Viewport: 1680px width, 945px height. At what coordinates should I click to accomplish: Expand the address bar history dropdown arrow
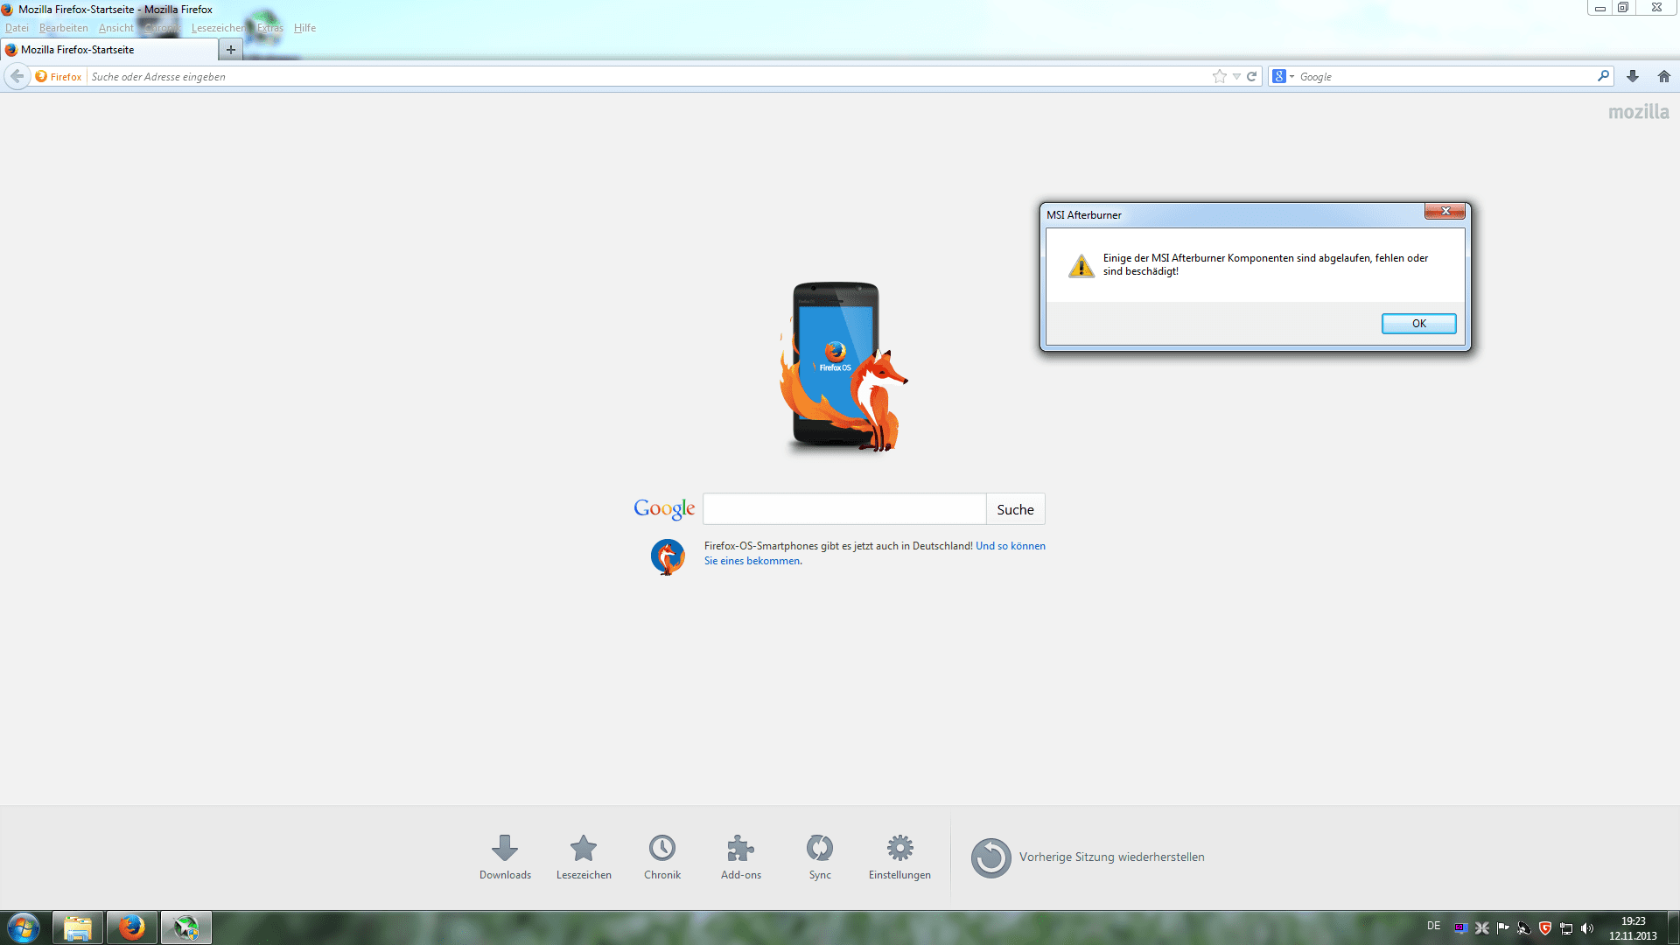[1236, 77]
